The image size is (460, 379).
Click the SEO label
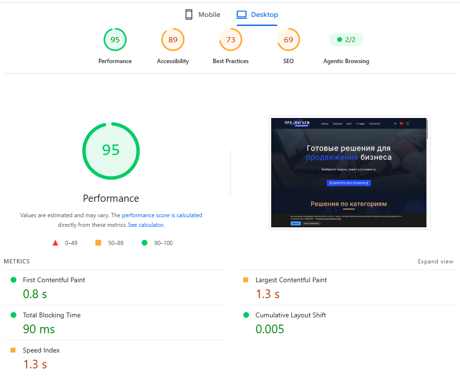289,61
